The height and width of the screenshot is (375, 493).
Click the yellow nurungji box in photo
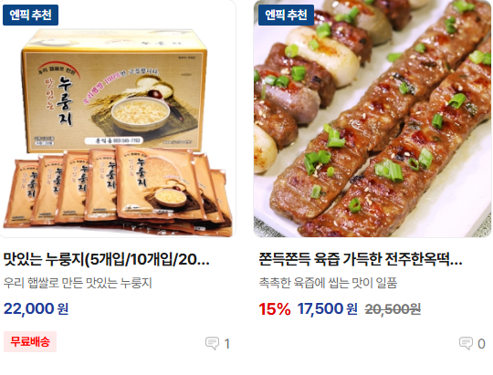pyautogui.click(x=115, y=91)
